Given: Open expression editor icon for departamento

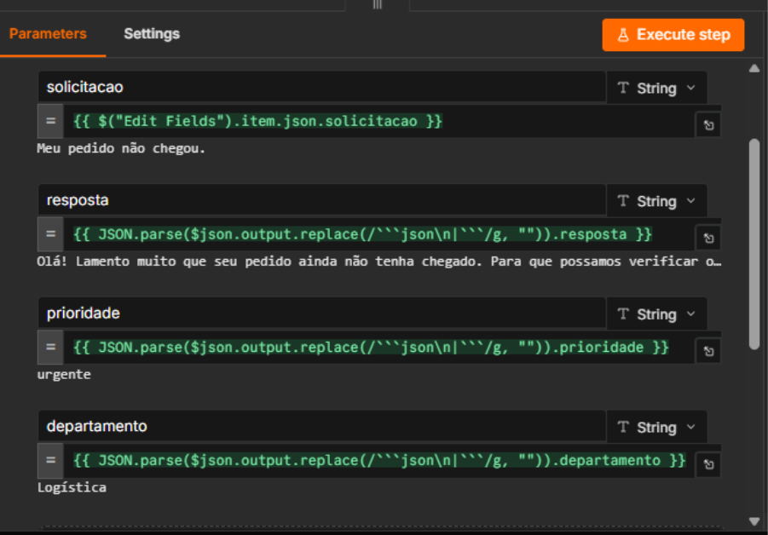Looking at the screenshot, I should click(708, 464).
